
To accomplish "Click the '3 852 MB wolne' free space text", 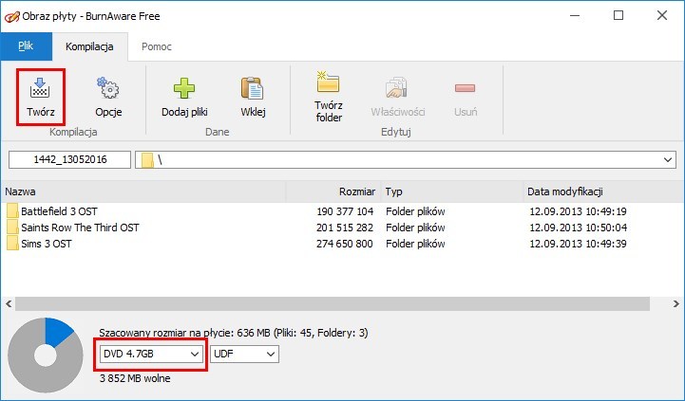I will 135,378.
